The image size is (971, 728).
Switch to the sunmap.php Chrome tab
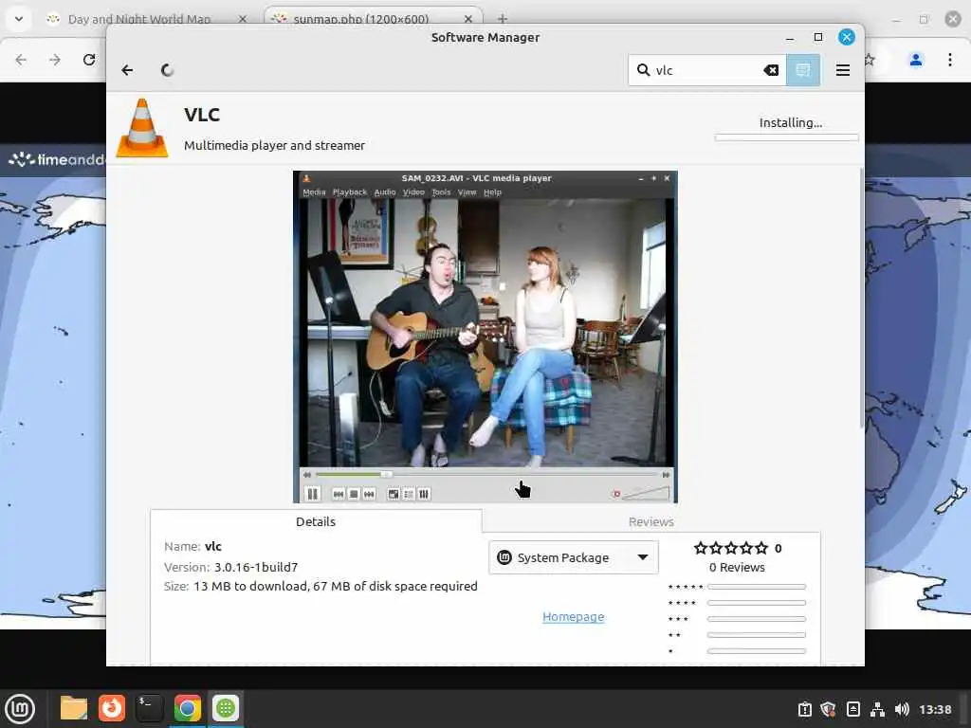click(361, 19)
